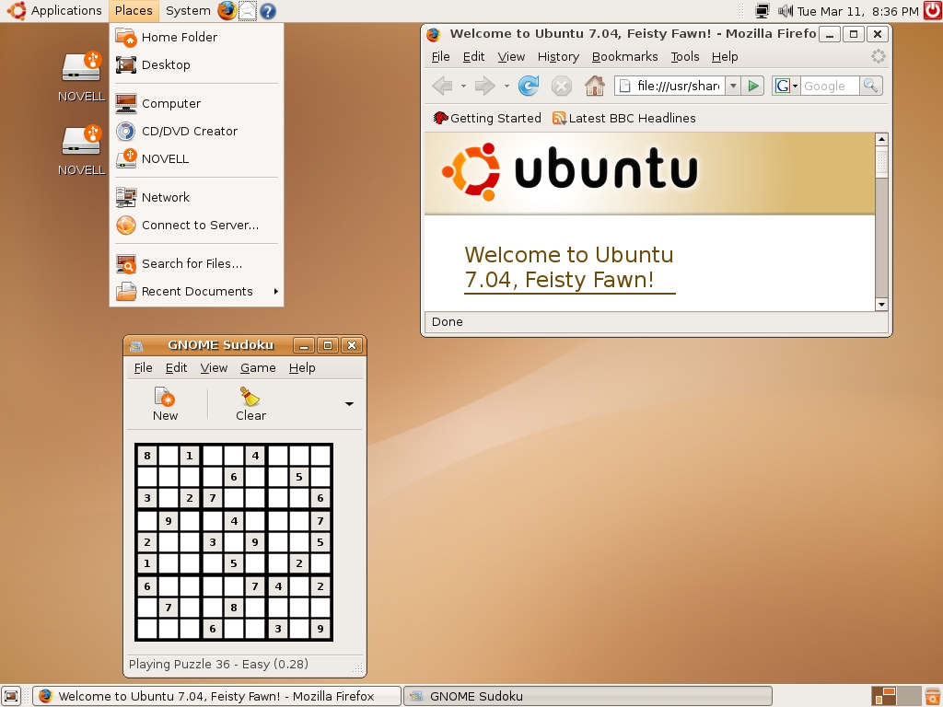Click the Firefox back arrow

(443, 86)
